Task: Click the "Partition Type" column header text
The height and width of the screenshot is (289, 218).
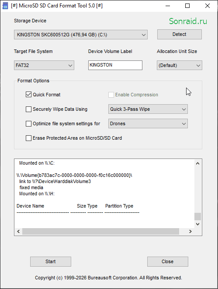Action: 119,206
